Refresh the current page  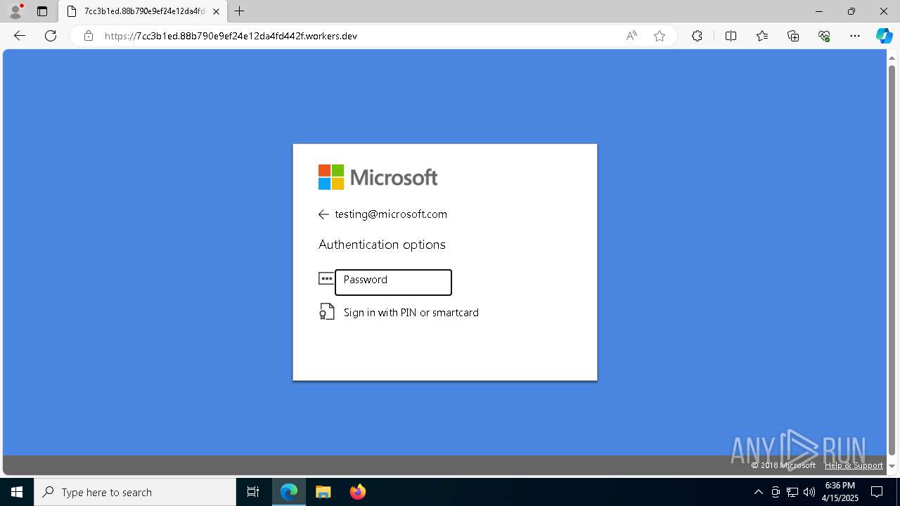point(51,36)
